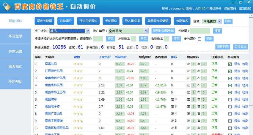The height and width of the screenshot is (135, 253).
Task: Uncheck 参与调价 for 南昌礼品 row
Action: (230, 64)
